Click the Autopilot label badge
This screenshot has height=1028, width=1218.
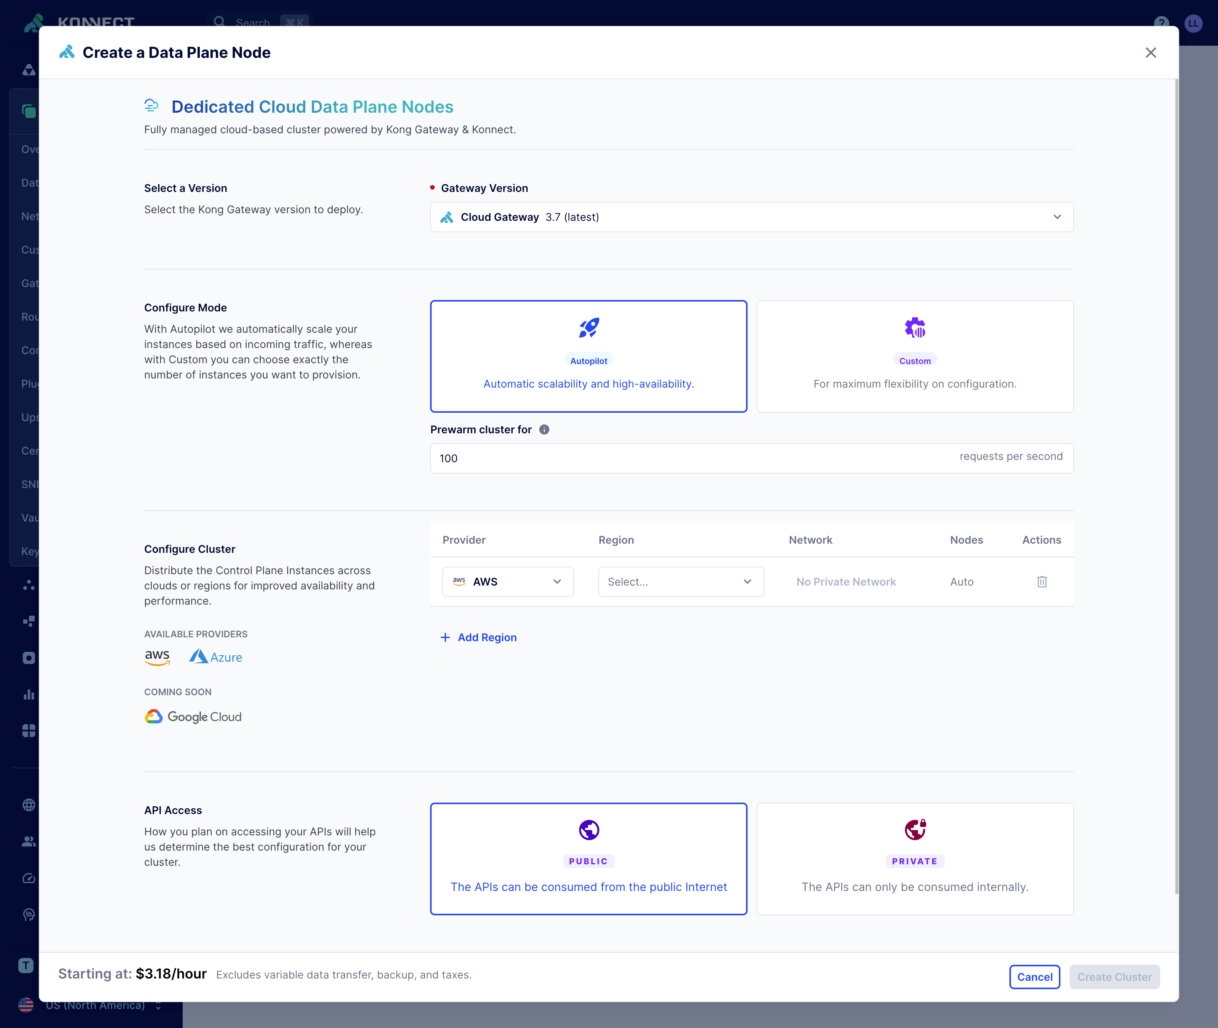(x=589, y=361)
